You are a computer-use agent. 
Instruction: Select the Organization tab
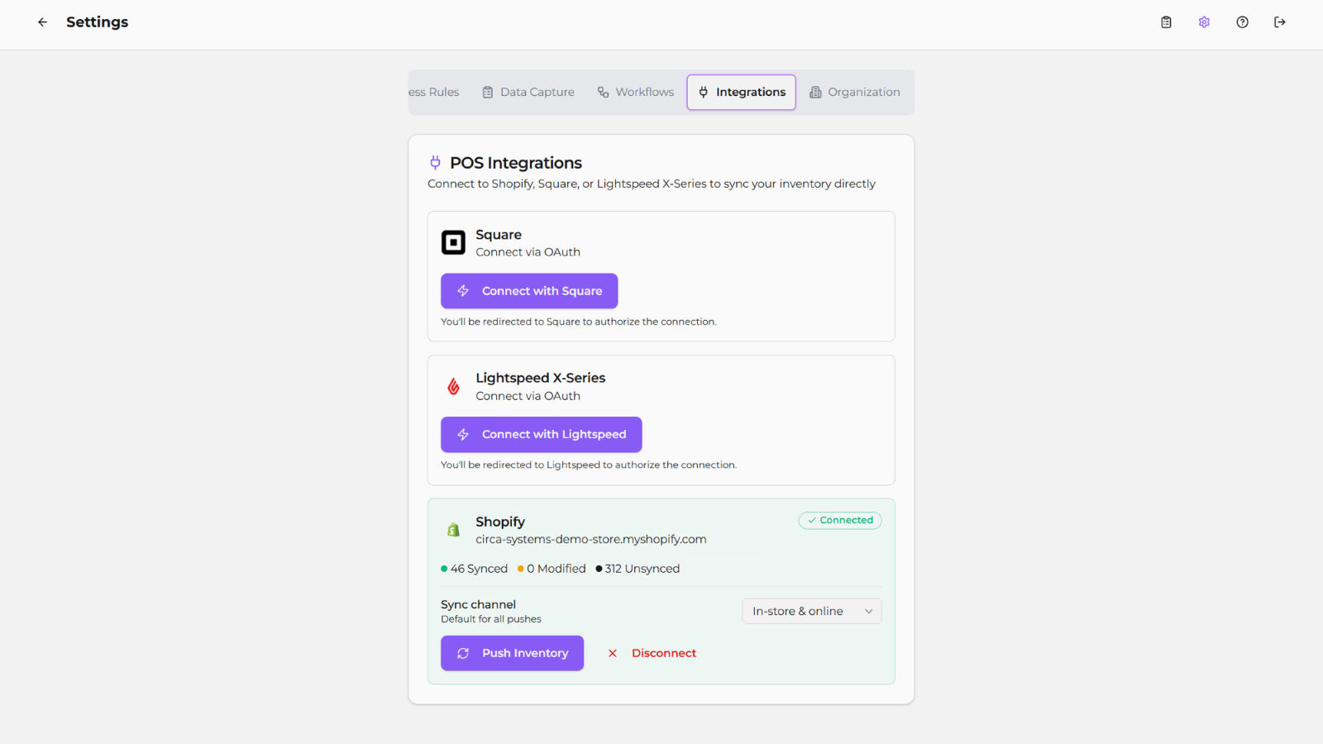(855, 92)
